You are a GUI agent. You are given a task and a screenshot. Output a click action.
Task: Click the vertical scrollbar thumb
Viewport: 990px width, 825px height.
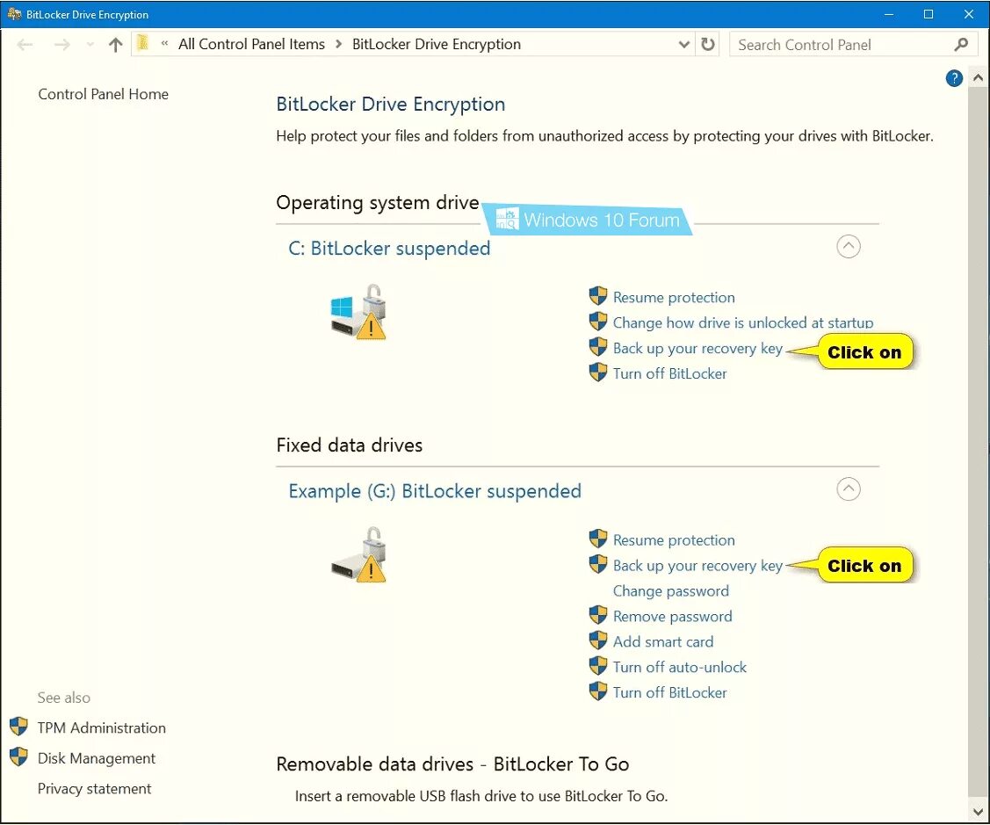[x=978, y=442]
